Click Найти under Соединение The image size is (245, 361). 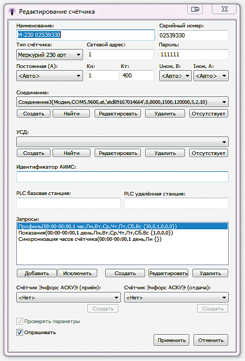click(72, 113)
